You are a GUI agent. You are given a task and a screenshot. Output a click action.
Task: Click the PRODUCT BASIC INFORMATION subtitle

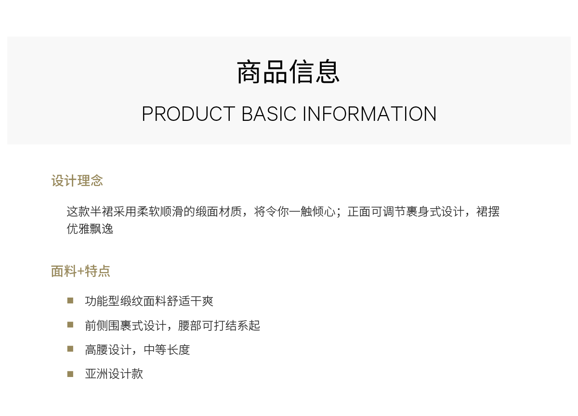(x=289, y=114)
